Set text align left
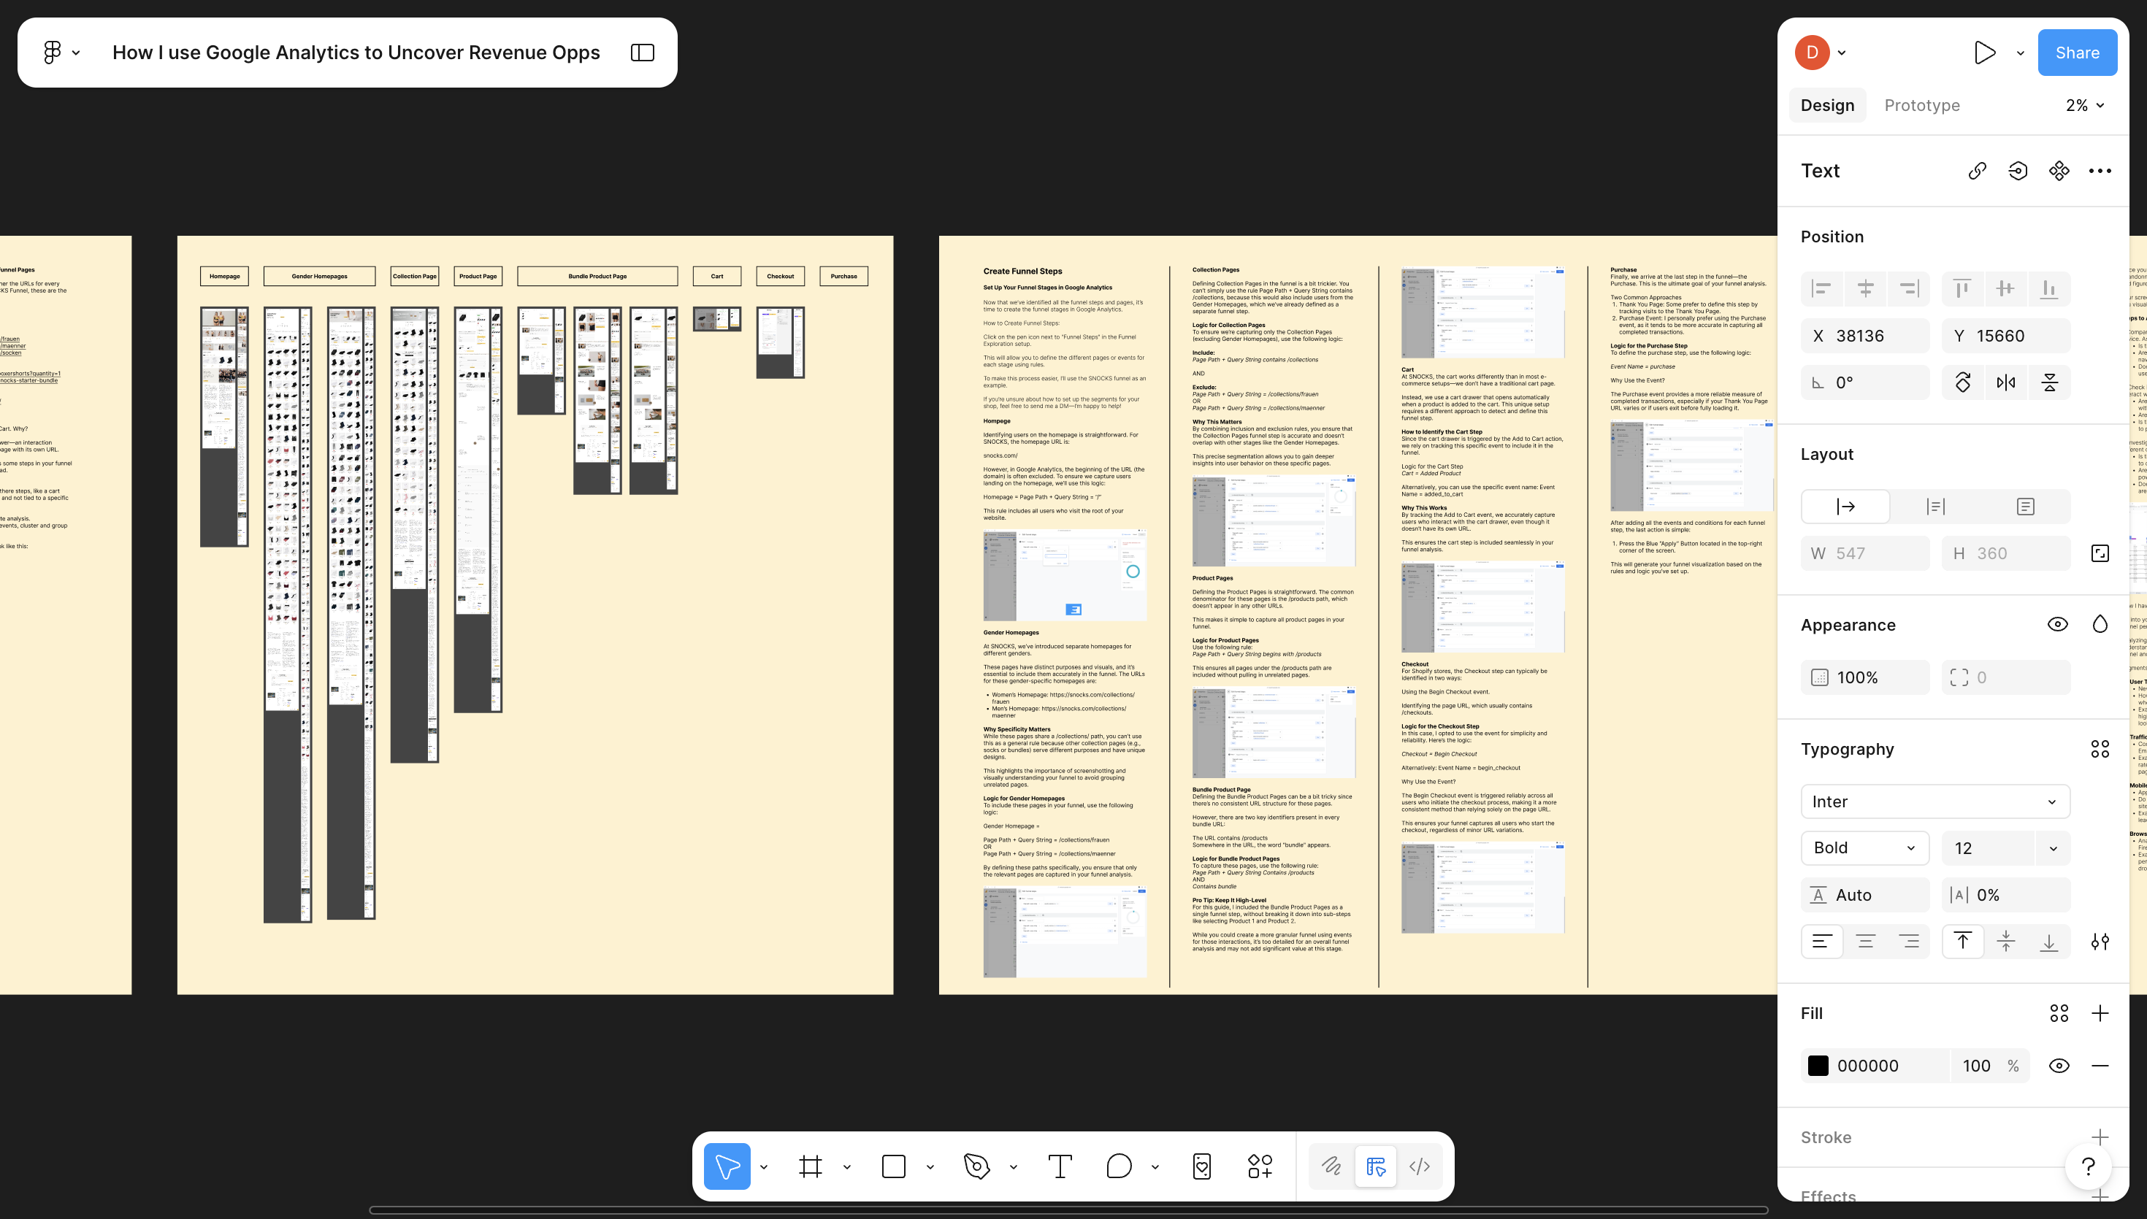Screen dimensions: 2147x1219 tap(1822, 942)
